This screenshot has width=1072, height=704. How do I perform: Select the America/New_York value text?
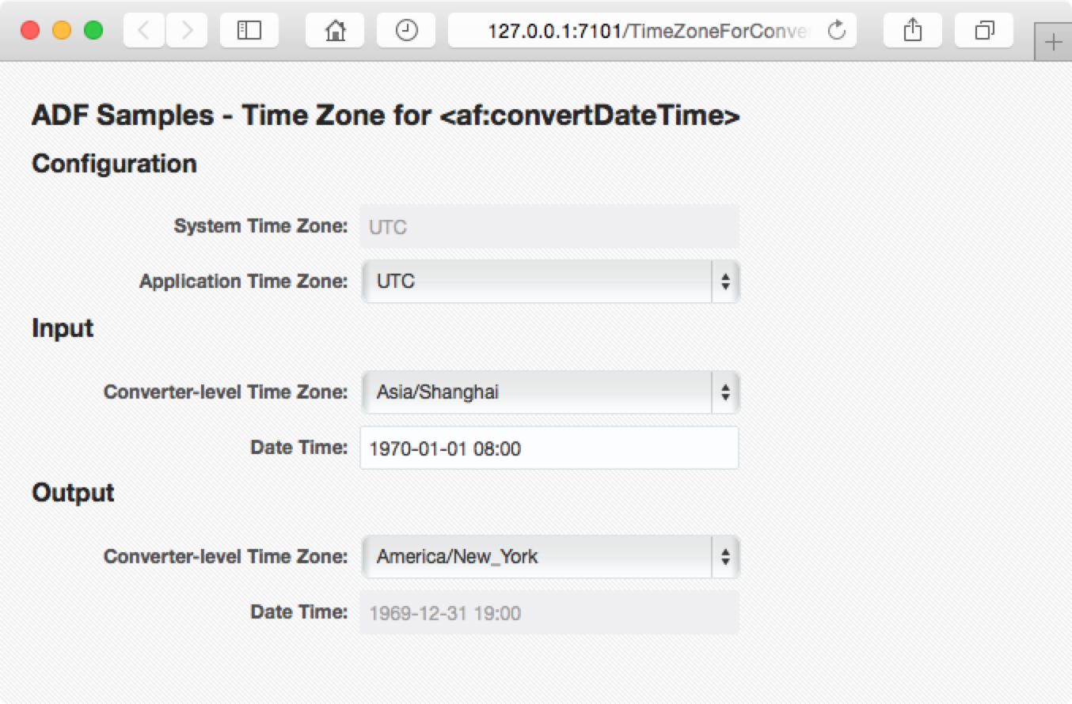[x=451, y=557]
